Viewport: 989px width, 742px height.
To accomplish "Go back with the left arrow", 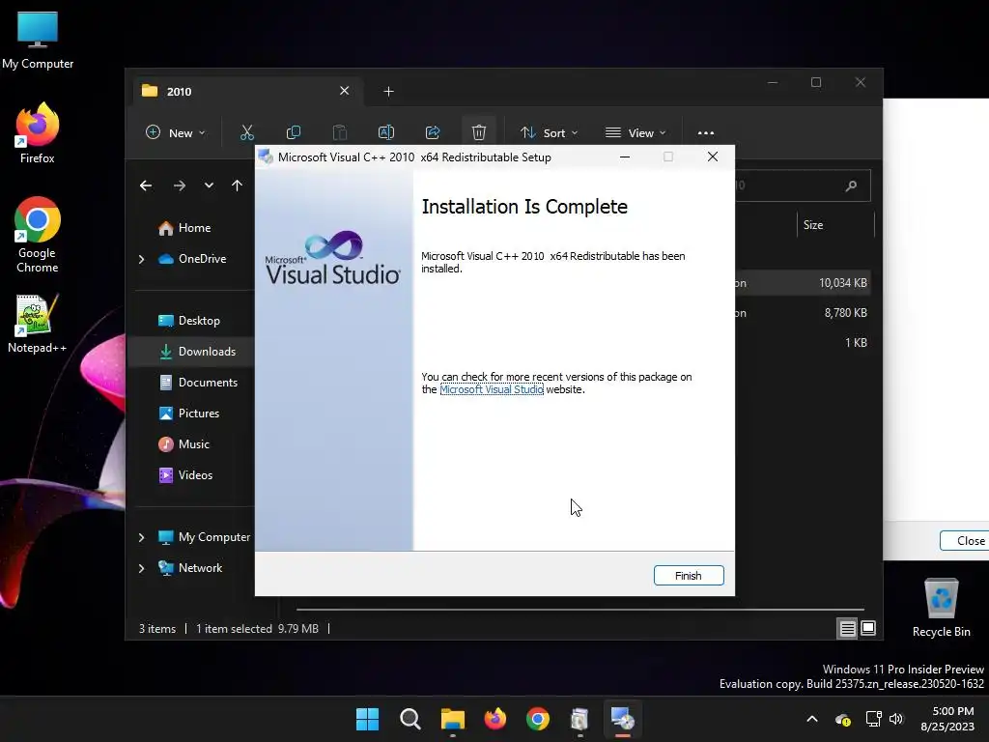I will [x=146, y=185].
